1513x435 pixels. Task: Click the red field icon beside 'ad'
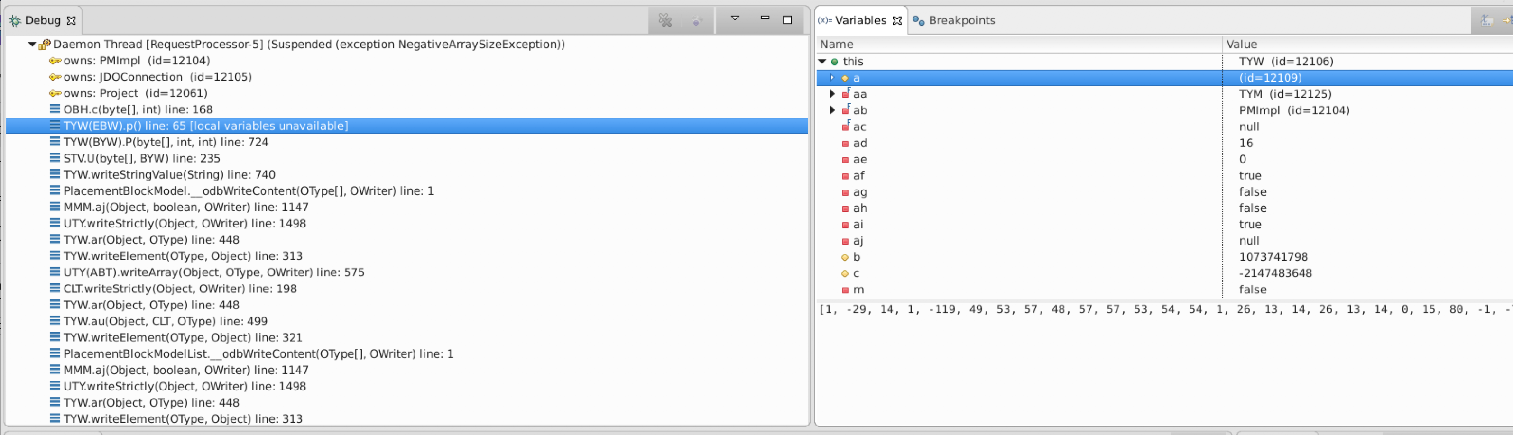tap(845, 143)
